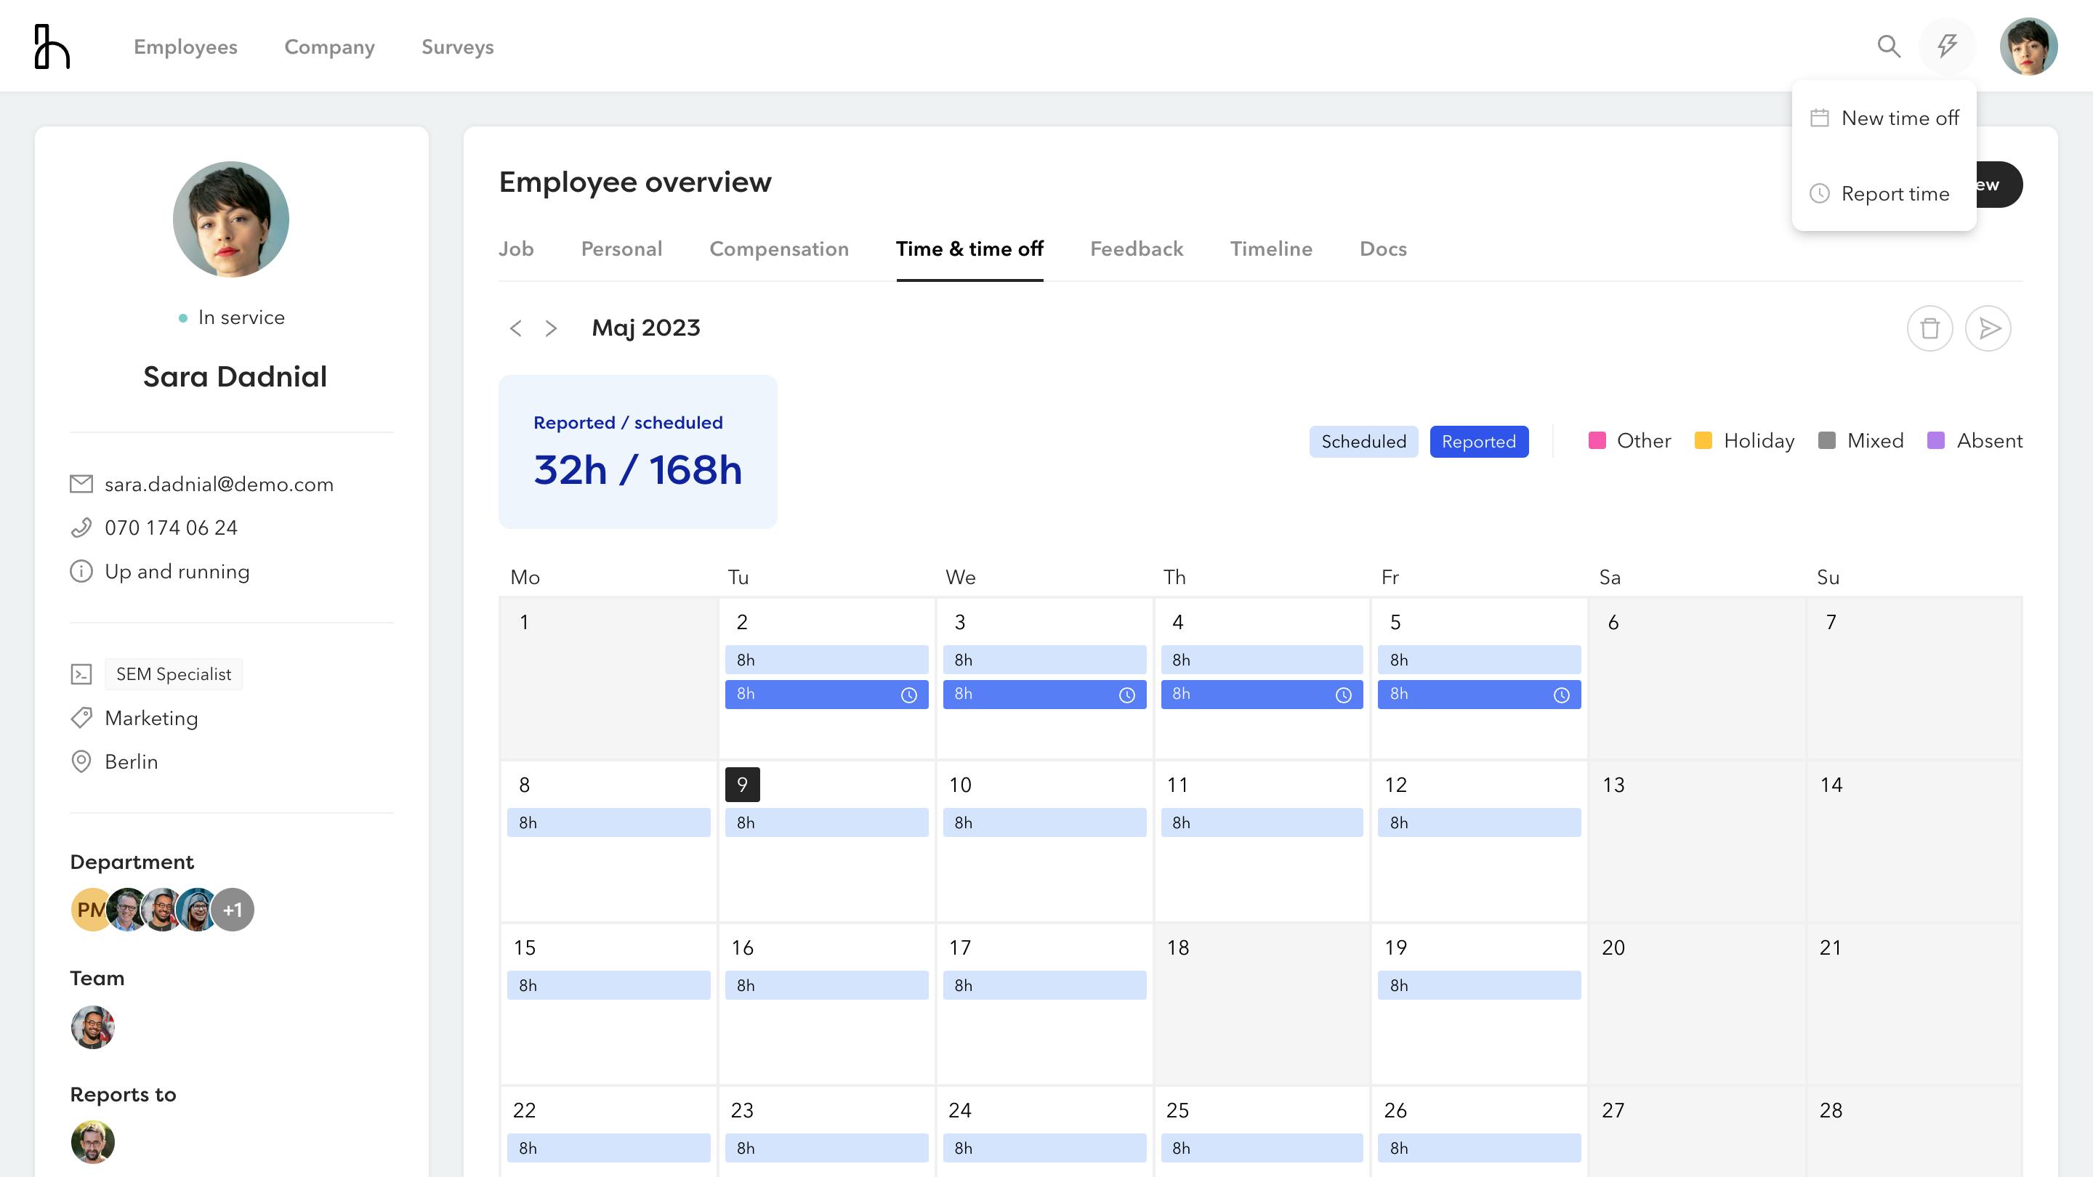Switch to the Personal tab

point(621,249)
